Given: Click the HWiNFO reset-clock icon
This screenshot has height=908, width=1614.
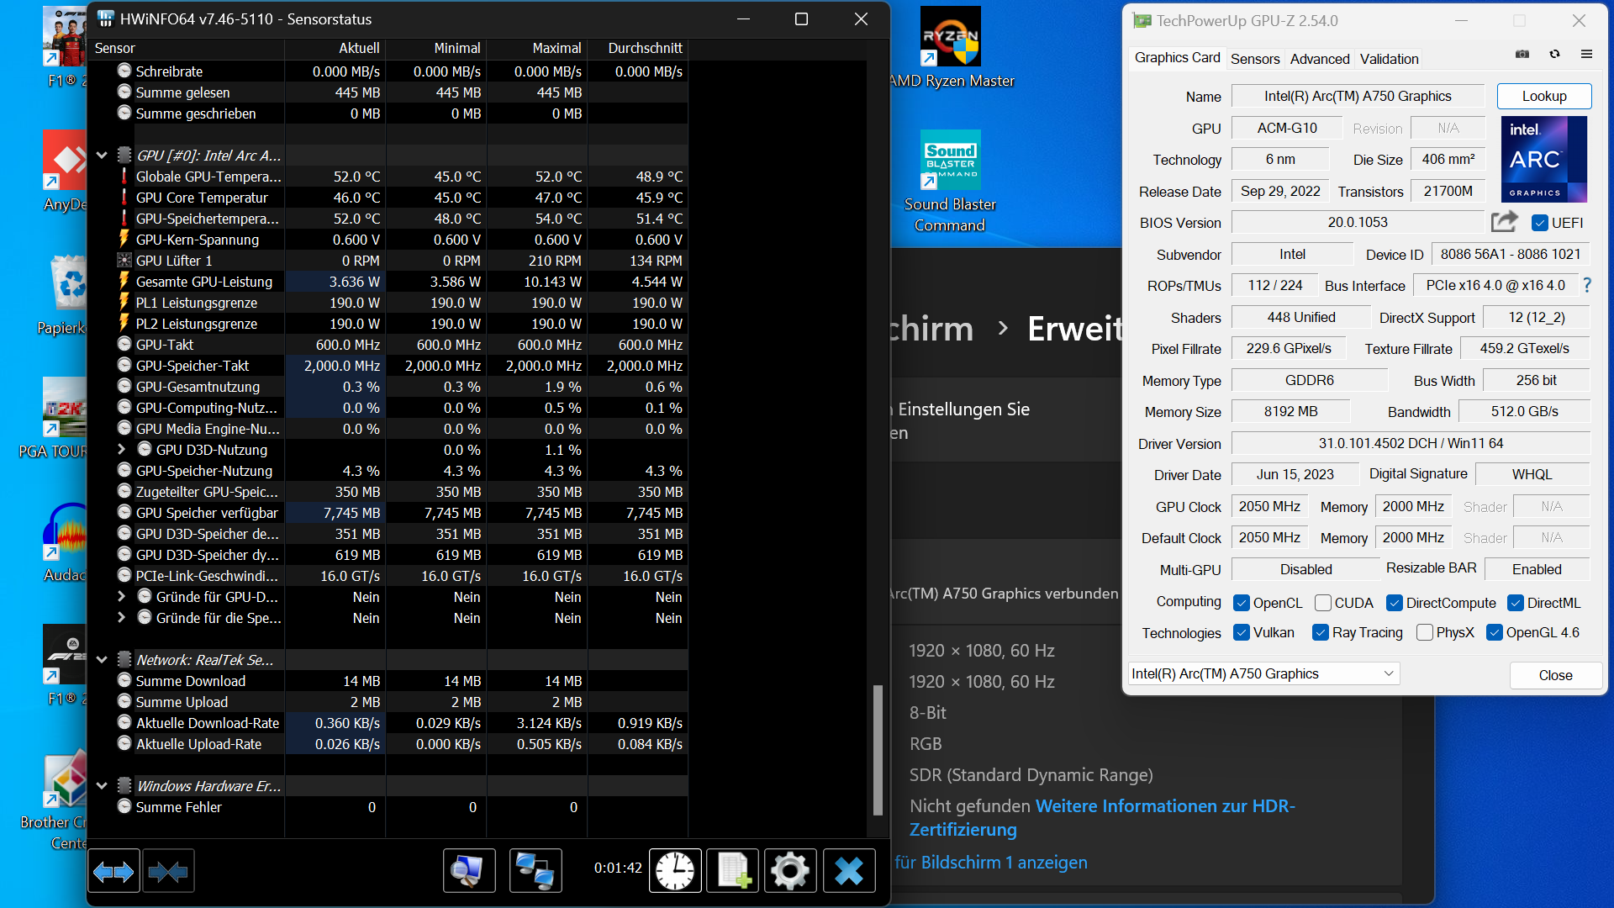Looking at the screenshot, I should coord(675,871).
